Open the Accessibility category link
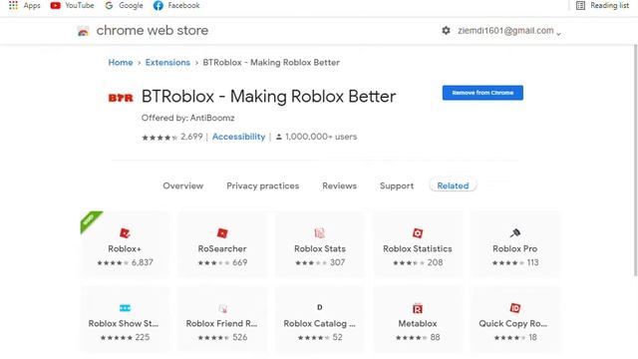The height and width of the screenshot is (359, 638). pyautogui.click(x=238, y=137)
